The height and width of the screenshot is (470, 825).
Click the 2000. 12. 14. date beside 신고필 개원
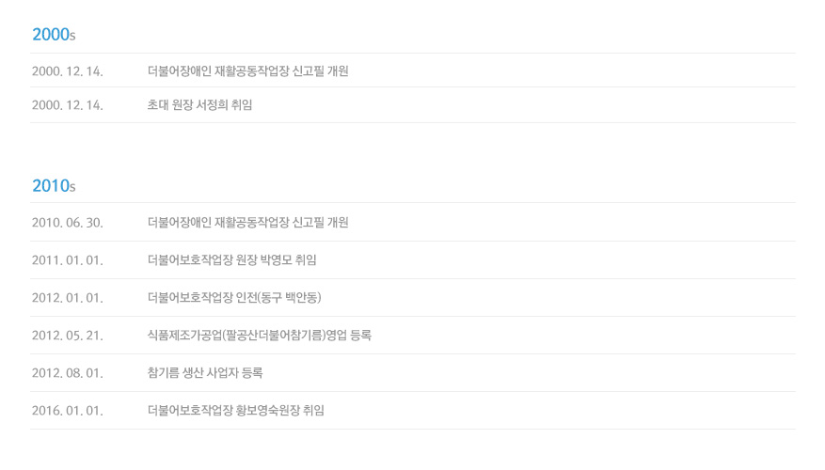pos(67,70)
